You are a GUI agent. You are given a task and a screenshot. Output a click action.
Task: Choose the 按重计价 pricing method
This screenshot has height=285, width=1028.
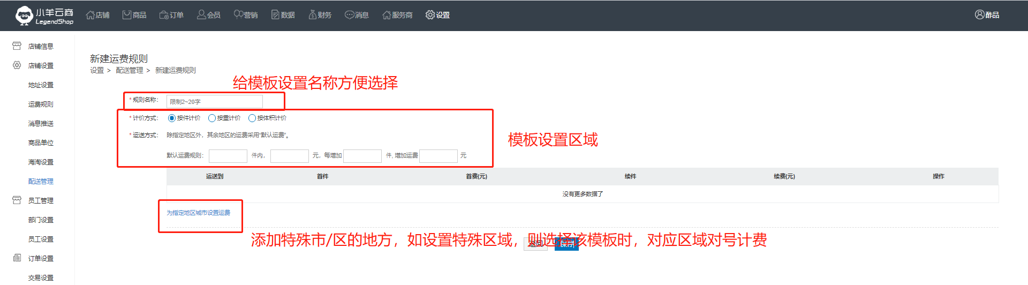[212, 118]
